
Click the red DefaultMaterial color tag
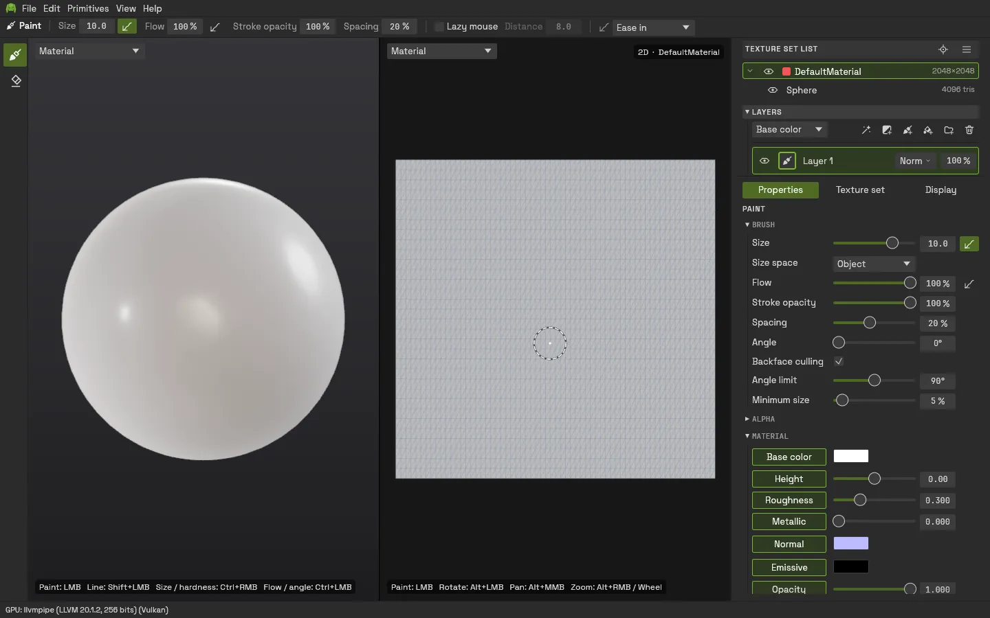click(x=786, y=71)
